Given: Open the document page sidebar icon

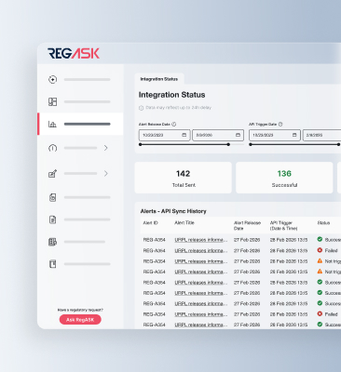Looking at the screenshot, I should [53, 219].
